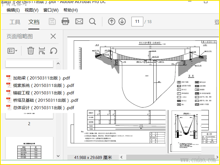Print the document using printer icon
This screenshot has width=220, height=165.
[x=65, y=21]
